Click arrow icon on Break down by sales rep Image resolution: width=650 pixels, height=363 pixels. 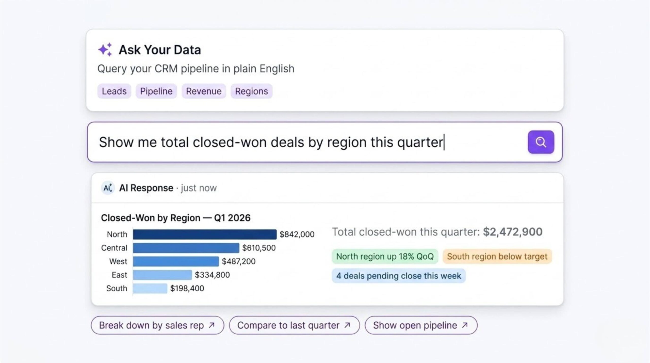[x=212, y=325]
